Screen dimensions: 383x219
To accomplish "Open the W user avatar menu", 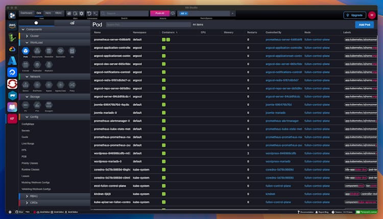I will [372, 15].
